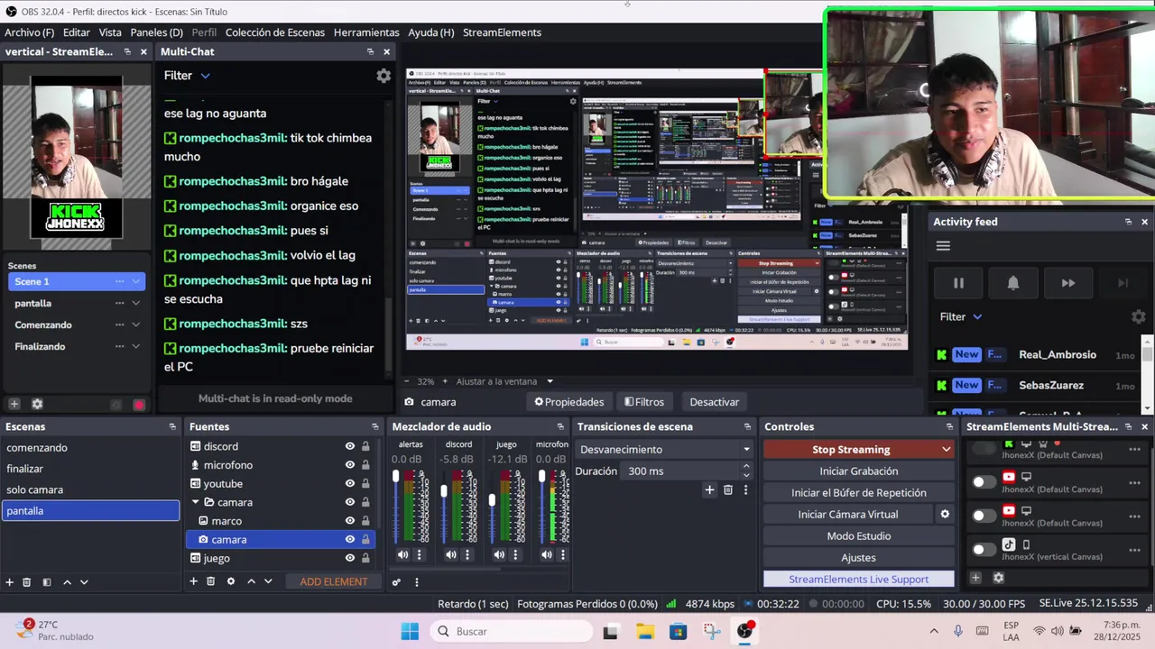Click Propiedades button for camara source

[568, 402]
